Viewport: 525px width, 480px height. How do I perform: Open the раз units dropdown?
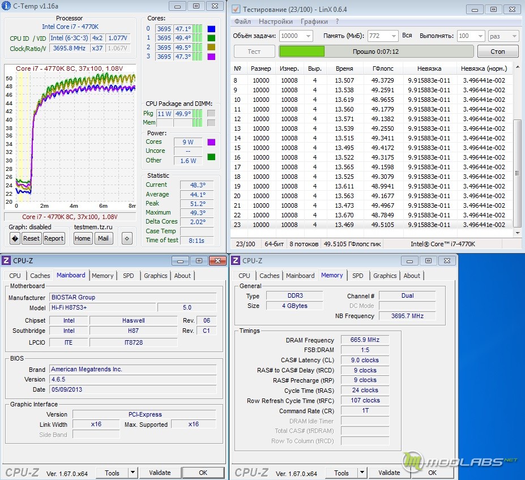pyautogui.click(x=514, y=36)
